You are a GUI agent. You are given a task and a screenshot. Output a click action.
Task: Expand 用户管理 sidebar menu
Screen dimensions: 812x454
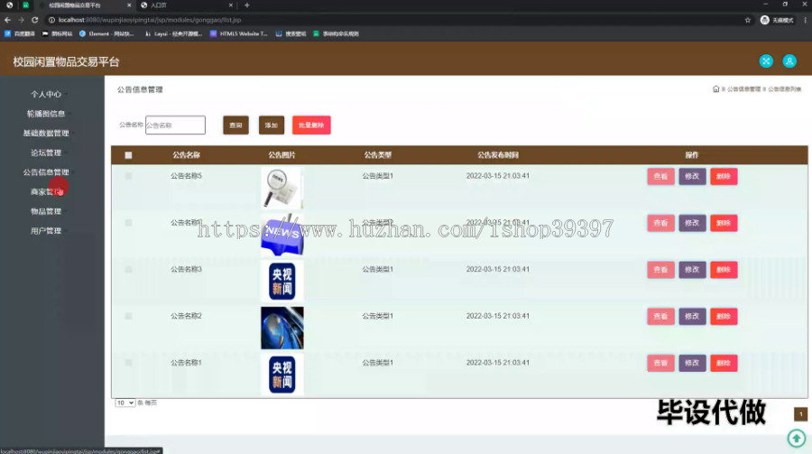click(x=46, y=231)
